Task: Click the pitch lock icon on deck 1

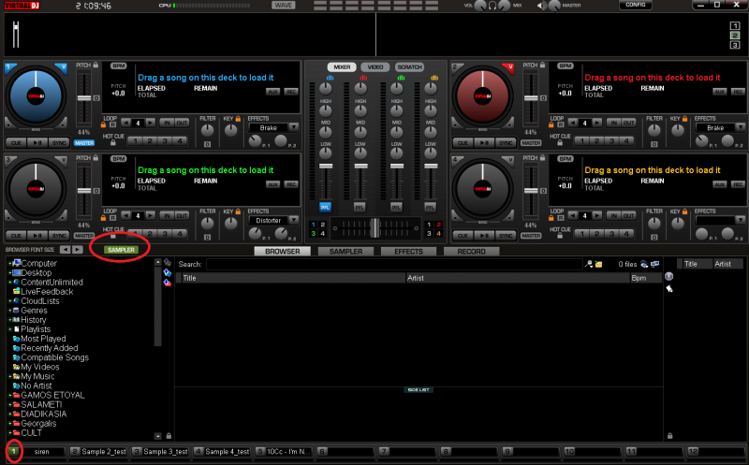Action: [x=96, y=65]
